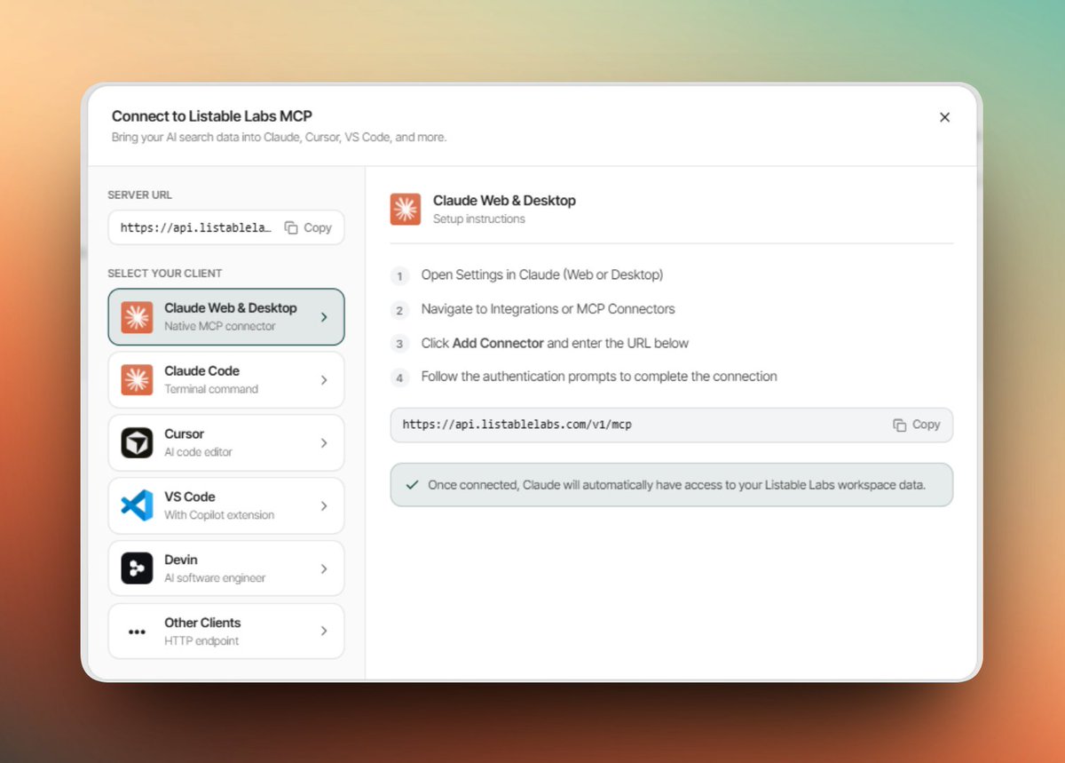Choose Cursor as your client
This screenshot has height=763, width=1065.
click(226, 443)
